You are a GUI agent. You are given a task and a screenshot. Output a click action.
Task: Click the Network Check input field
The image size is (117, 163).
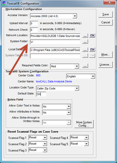point(34,30)
